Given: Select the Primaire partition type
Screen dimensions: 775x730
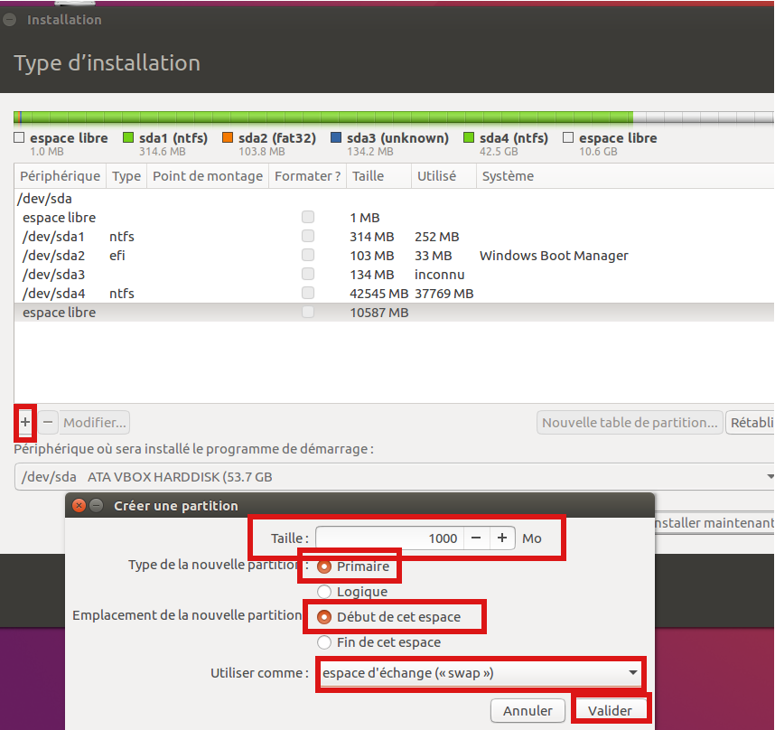Looking at the screenshot, I should point(324,566).
